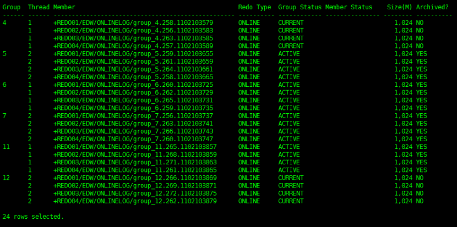Viewport: 457px width, 227px height.
Task: Click member path group_4.257.1102103589
Action: click(133, 46)
